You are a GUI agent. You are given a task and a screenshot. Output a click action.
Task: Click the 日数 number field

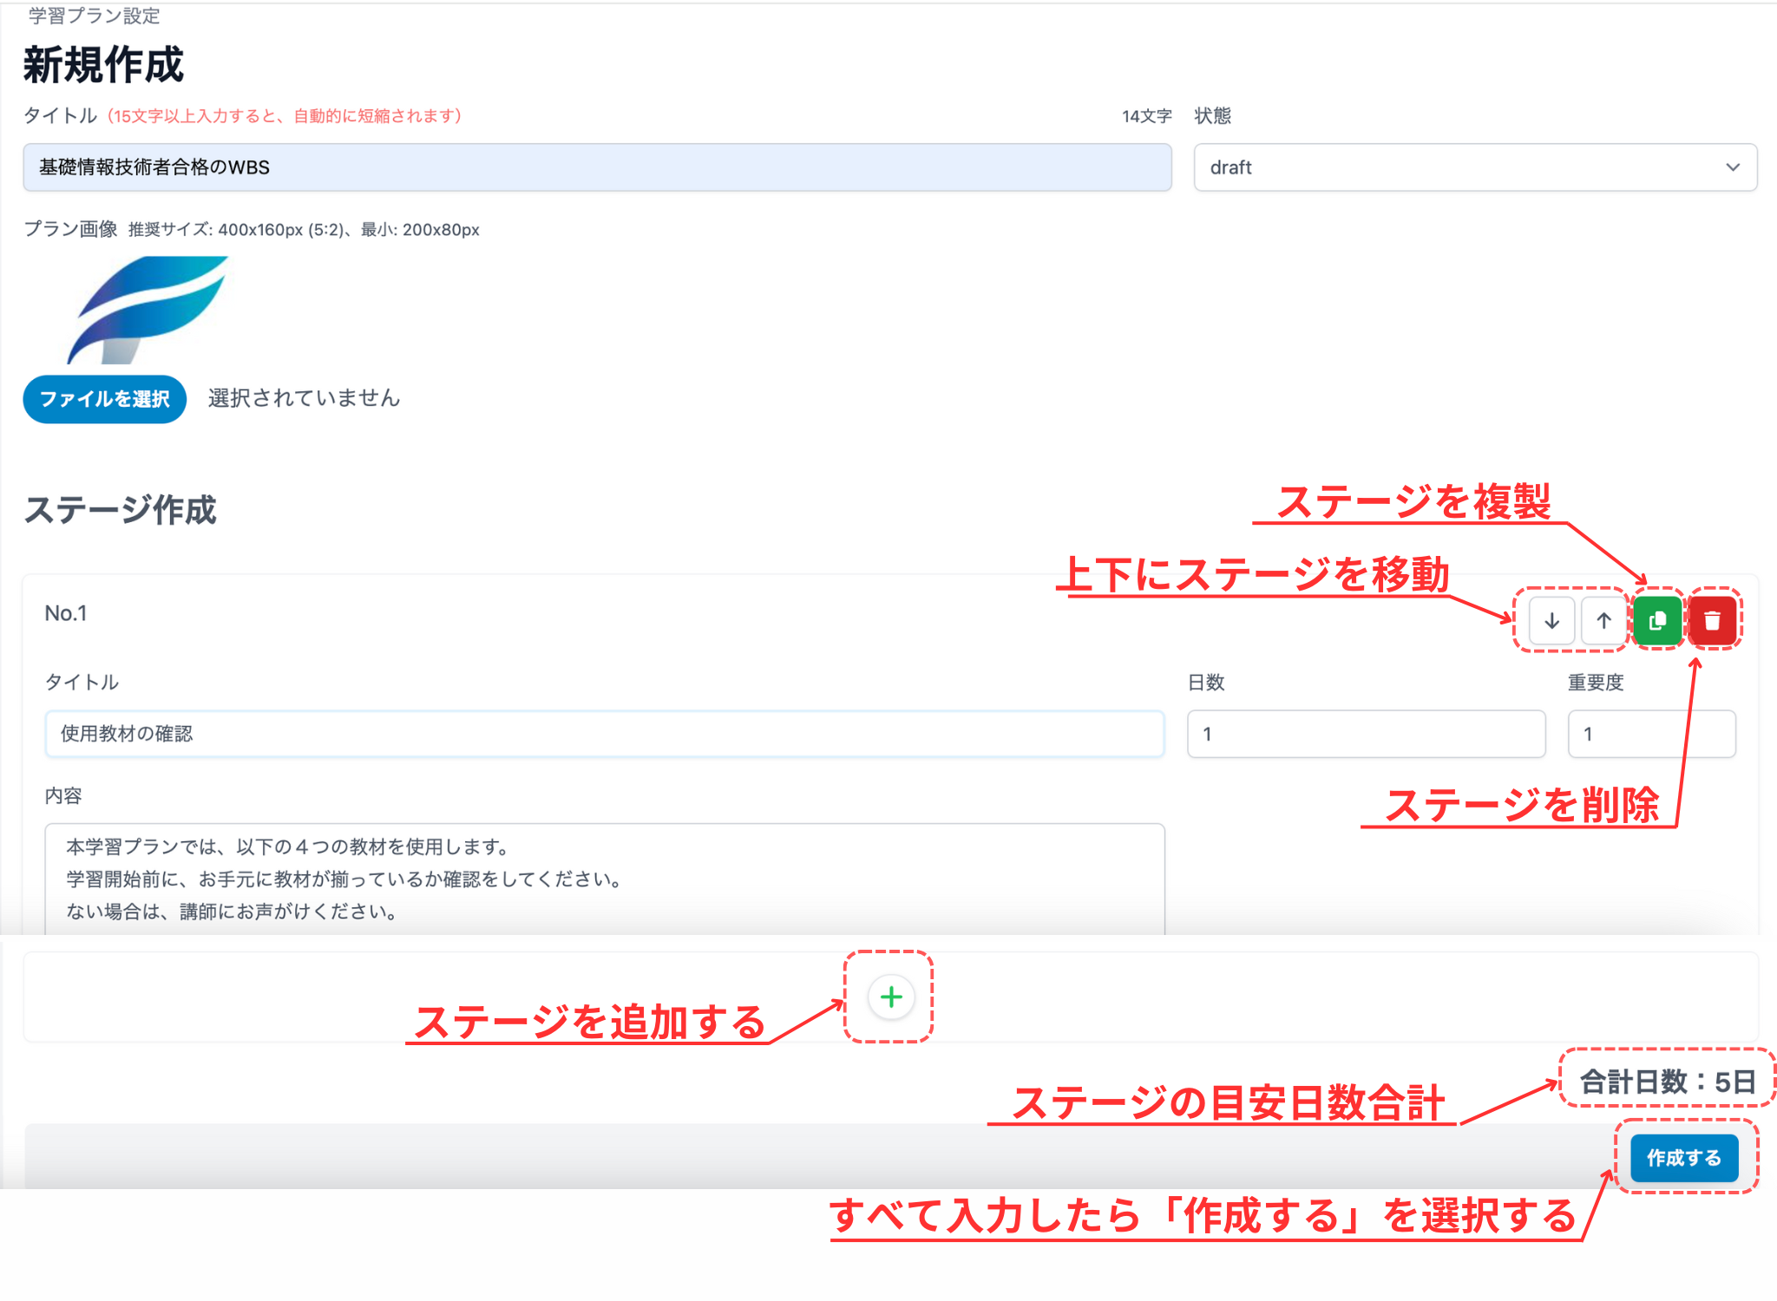click(x=1366, y=734)
